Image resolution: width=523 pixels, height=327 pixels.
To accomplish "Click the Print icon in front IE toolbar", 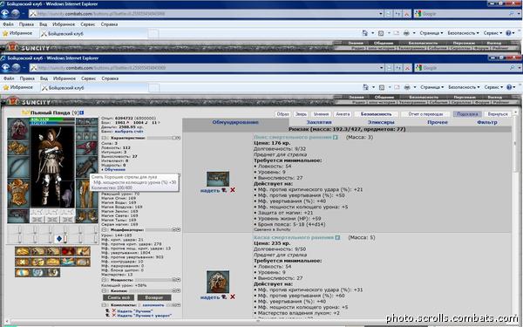I will coord(407,87).
